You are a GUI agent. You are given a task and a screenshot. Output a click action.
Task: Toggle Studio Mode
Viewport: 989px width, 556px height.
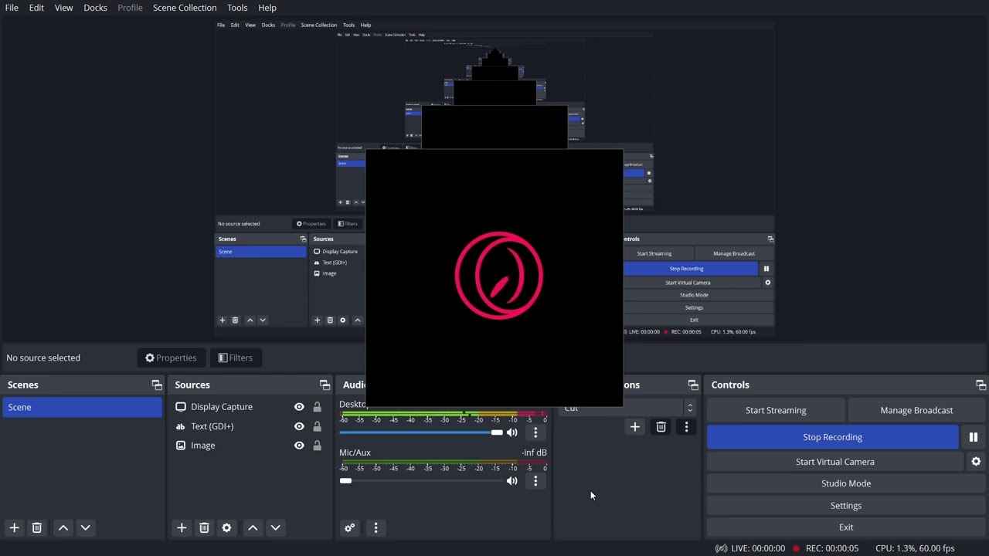[846, 483]
